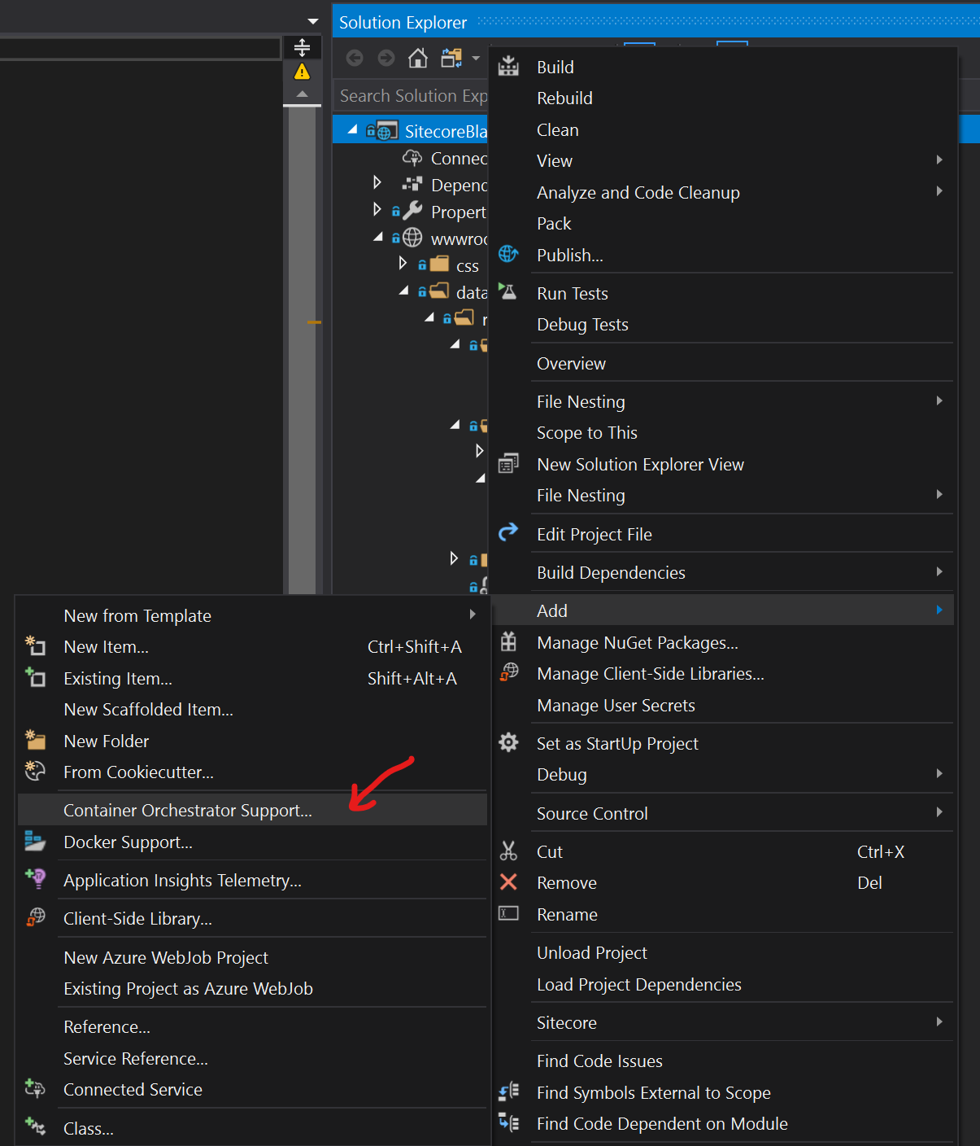Click the Home icon in Solution Explorer toolbar
The image size is (980, 1146).
tap(418, 58)
